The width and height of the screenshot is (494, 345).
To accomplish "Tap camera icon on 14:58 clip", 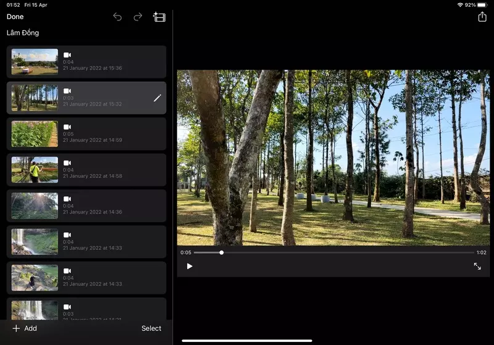I will 67,163.
